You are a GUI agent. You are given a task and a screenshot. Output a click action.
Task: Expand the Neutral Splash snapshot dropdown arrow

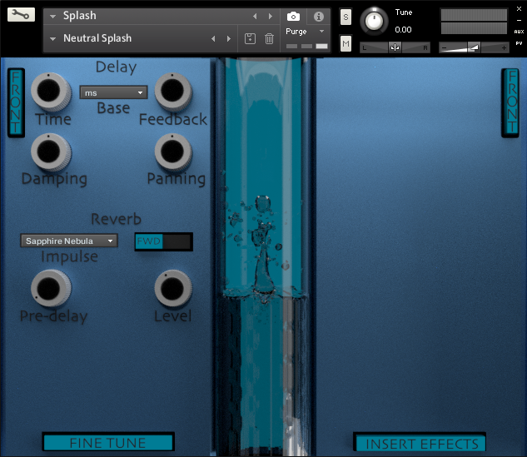(52, 38)
